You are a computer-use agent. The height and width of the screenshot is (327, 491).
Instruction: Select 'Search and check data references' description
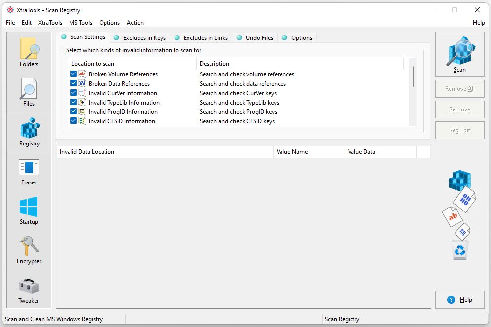pyautogui.click(x=243, y=84)
